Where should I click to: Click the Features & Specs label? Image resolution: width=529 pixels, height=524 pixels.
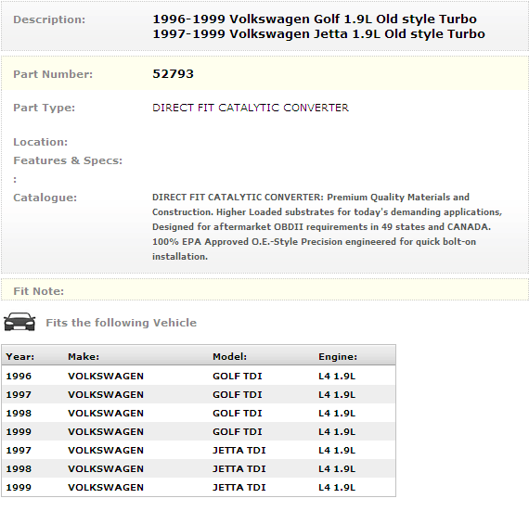pos(68,160)
